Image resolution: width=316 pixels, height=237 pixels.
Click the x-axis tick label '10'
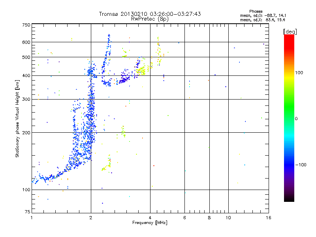coord(228,218)
